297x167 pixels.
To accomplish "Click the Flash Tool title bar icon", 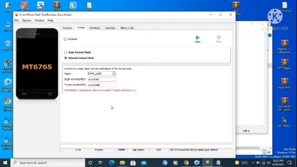I will coord(17,14).
